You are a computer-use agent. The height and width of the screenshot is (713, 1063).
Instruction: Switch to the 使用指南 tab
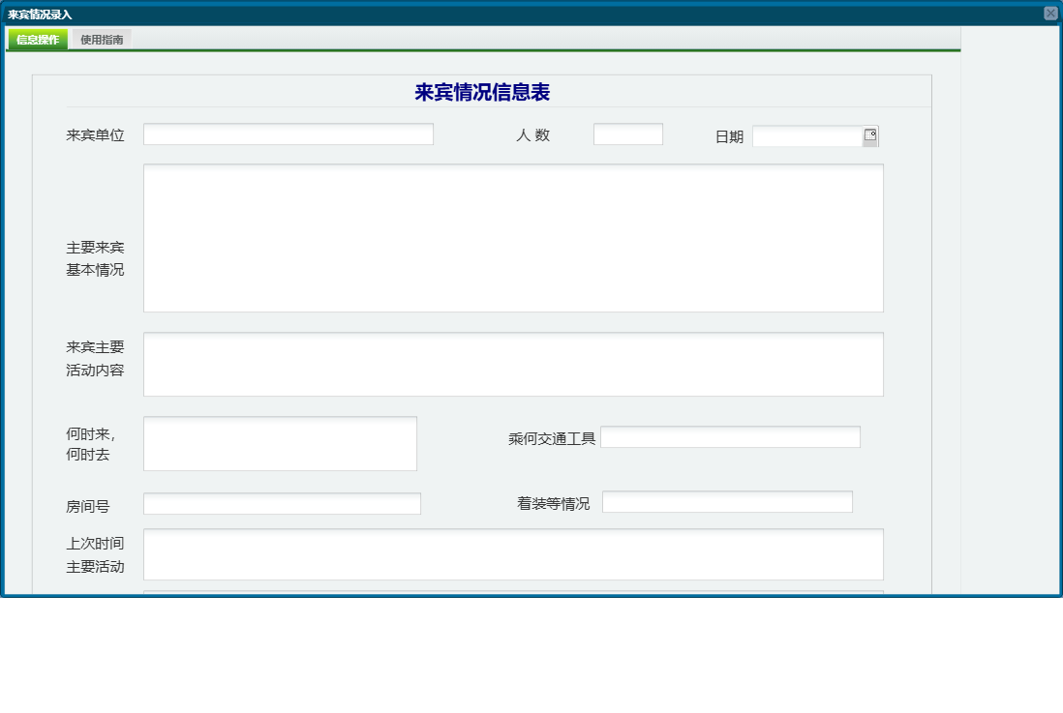click(104, 40)
